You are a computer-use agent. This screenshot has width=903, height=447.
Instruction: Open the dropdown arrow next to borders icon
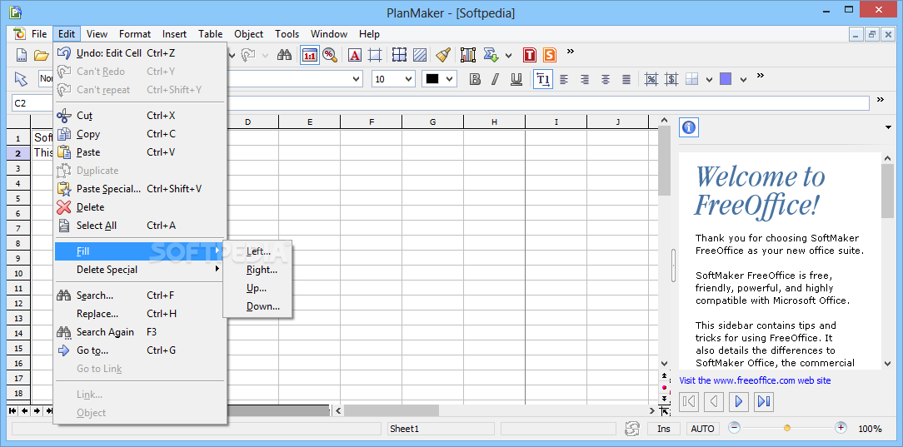click(710, 79)
